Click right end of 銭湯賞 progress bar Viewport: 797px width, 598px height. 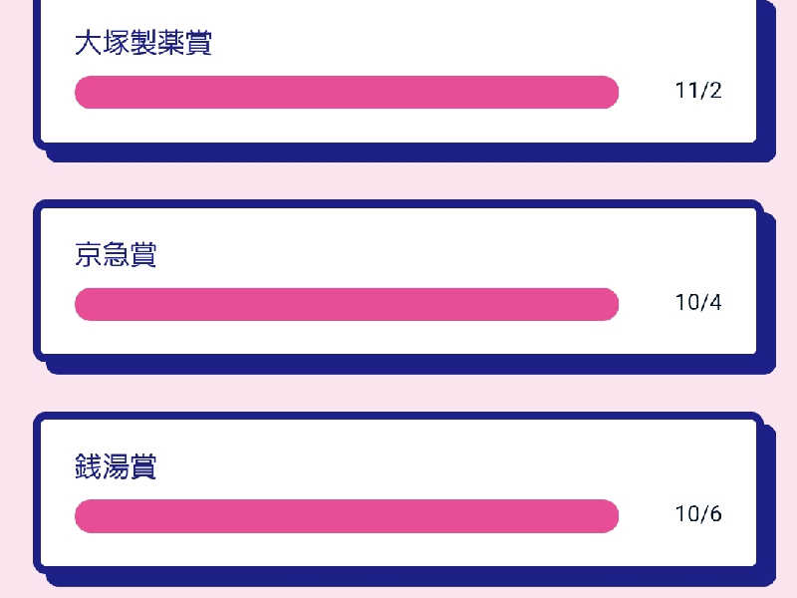(608, 515)
